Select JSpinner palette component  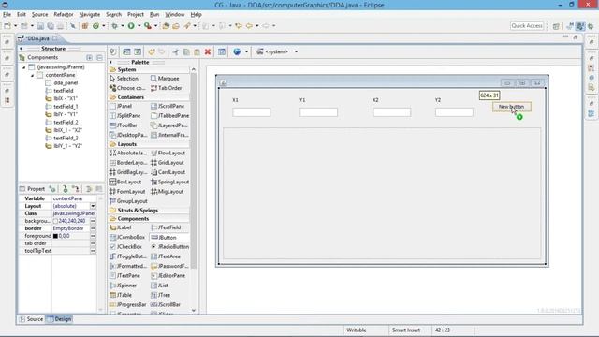coord(123,286)
